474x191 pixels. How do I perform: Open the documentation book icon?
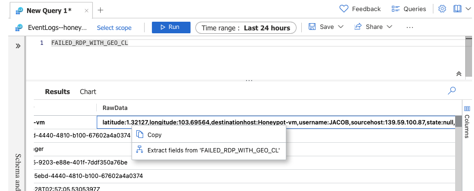(x=458, y=9)
